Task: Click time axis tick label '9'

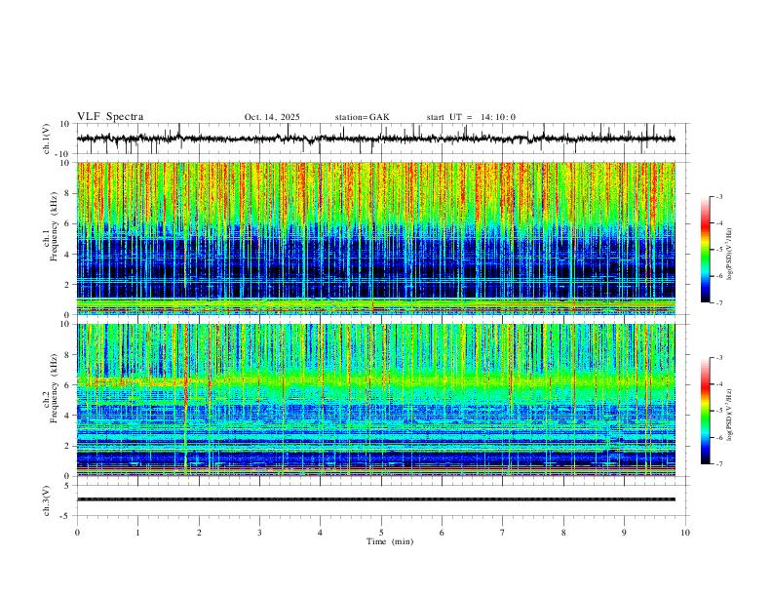Action: [624, 533]
